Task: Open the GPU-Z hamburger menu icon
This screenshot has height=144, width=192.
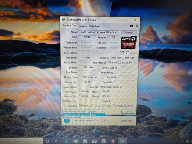Action: [137, 26]
